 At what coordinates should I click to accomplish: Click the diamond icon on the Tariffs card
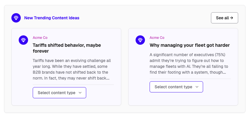coord(23,40)
